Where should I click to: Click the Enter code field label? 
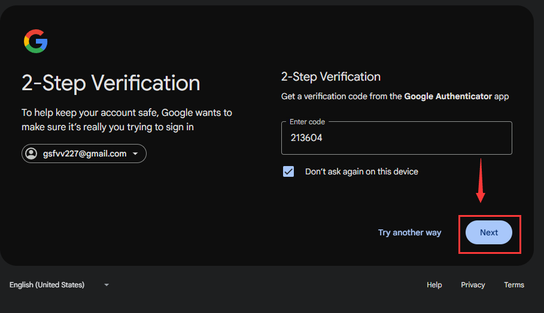[x=307, y=122]
